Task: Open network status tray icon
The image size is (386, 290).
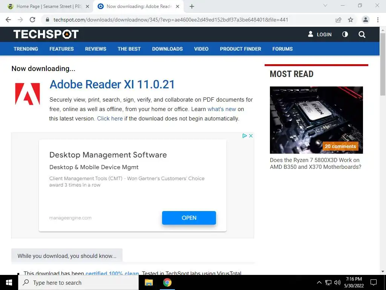Action: pos(328,282)
